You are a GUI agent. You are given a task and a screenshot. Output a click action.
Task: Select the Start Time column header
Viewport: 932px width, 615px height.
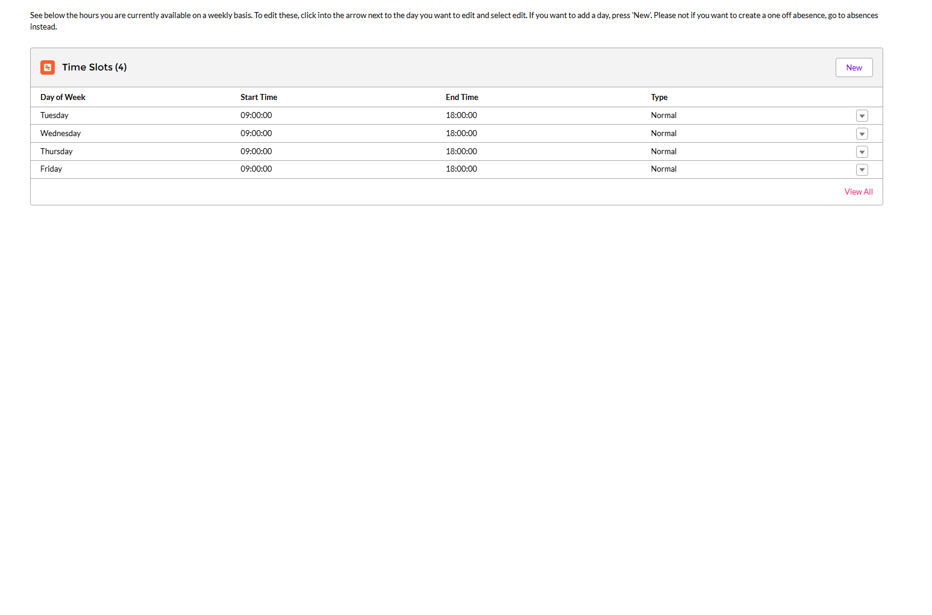tap(259, 97)
